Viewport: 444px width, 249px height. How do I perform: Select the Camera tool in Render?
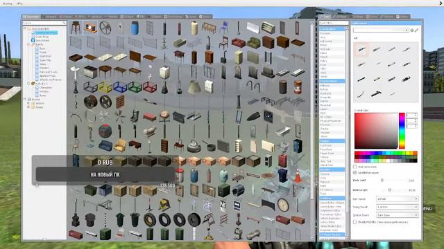coord(325,174)
